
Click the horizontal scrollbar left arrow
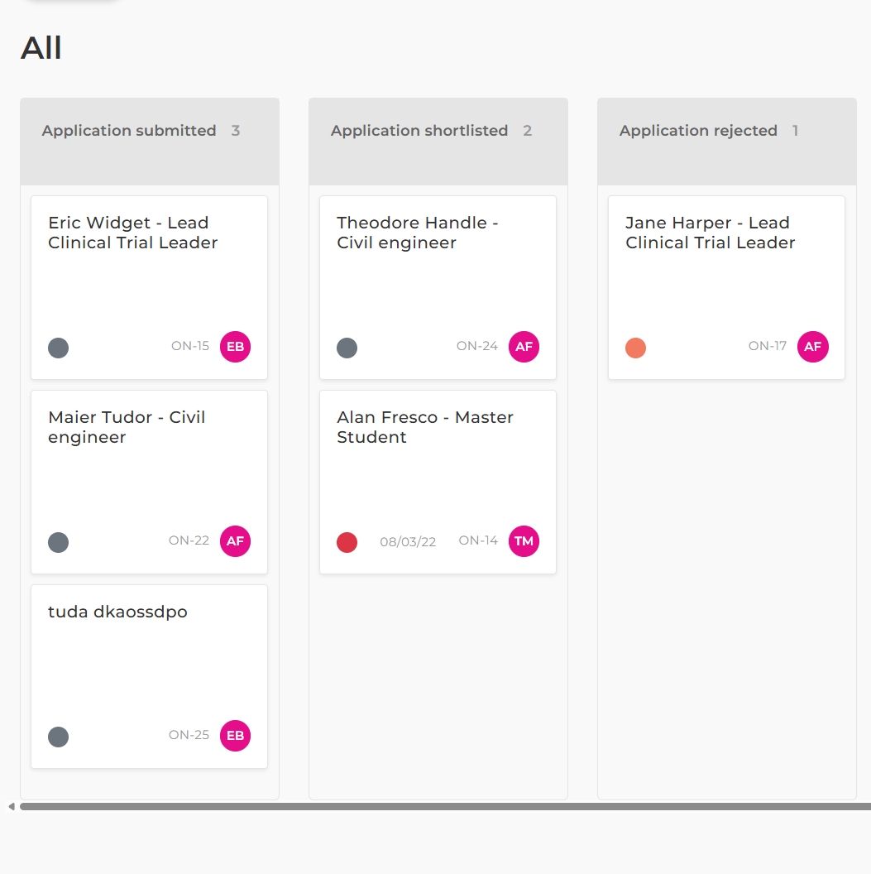pyautogui.click(x=11, y=806)
